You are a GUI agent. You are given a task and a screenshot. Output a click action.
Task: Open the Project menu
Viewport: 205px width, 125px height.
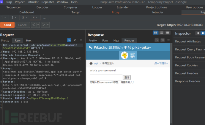pyautogui.click(x=20, y=2)
